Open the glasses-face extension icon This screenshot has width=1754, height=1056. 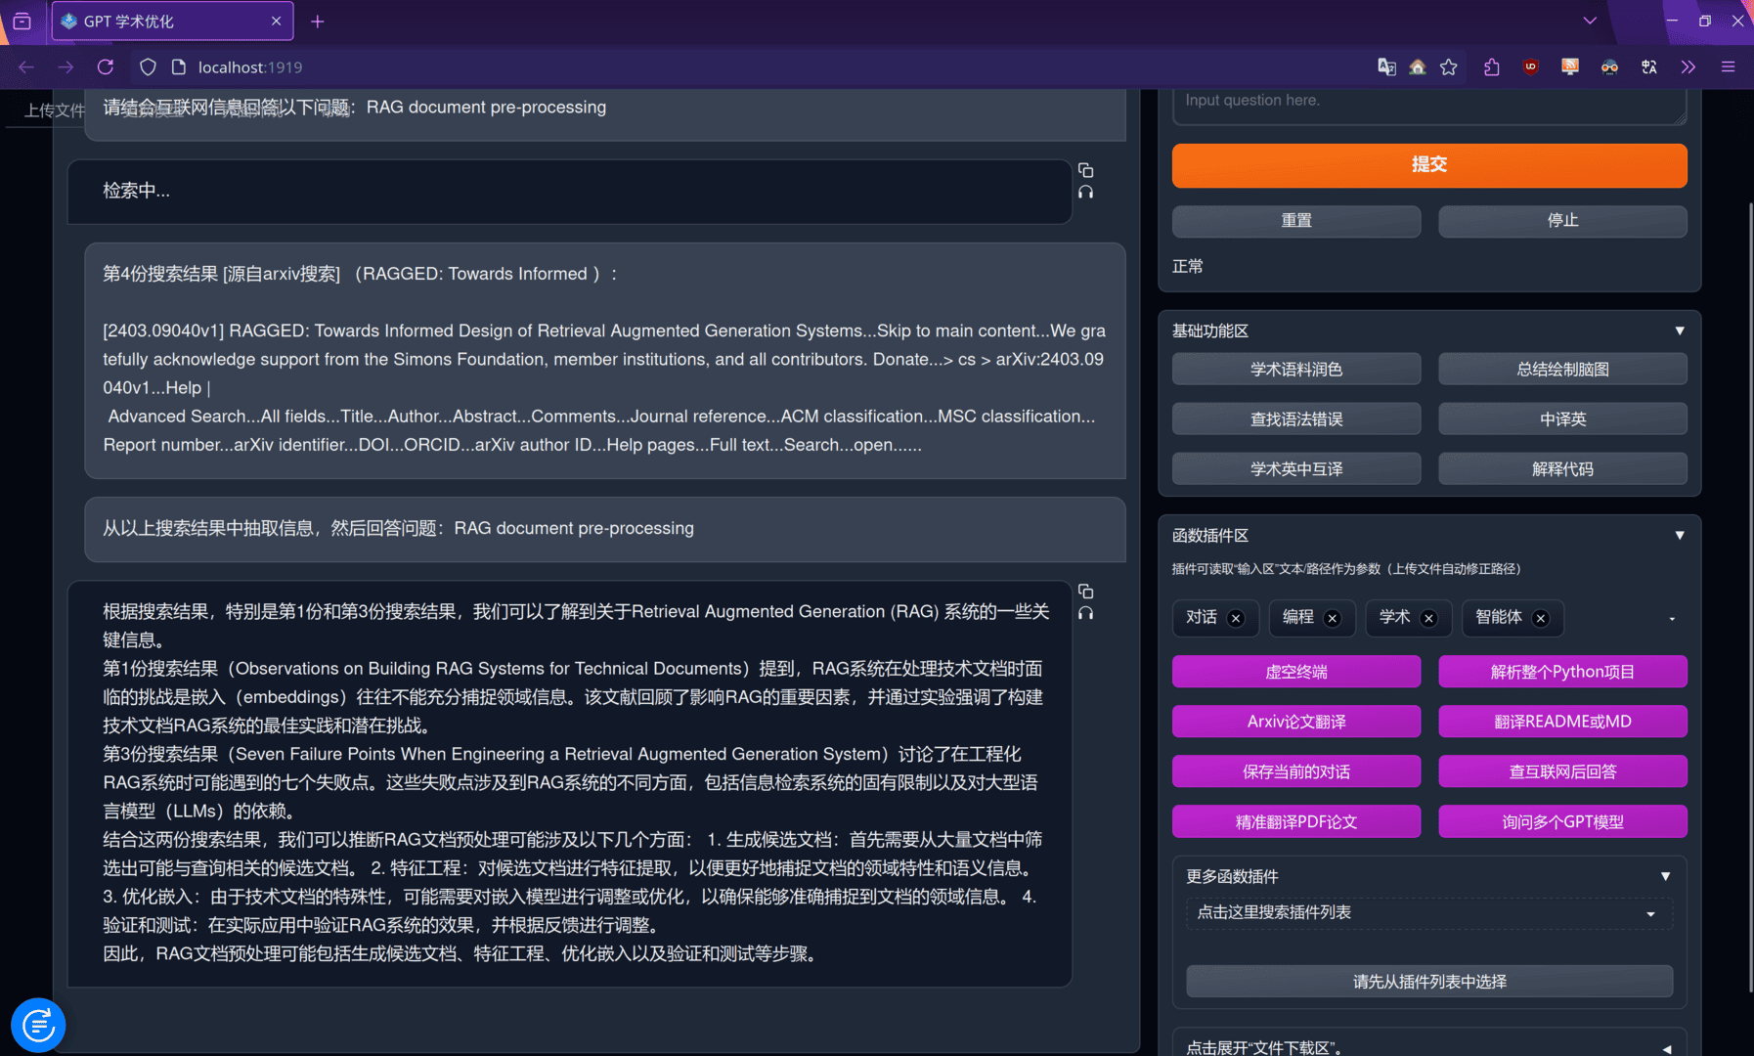[x=1609, y=66]
